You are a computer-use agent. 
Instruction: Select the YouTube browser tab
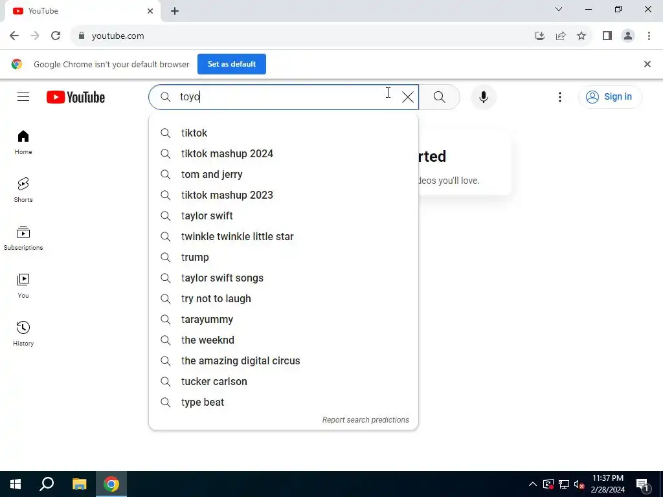point(82,11)
